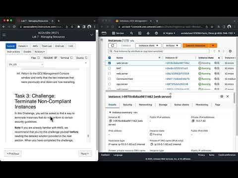Toggle the select-all checkbox in instances table

point(110,58)
